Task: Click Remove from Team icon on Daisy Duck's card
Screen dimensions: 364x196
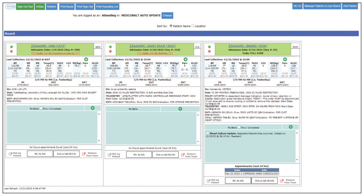Action: point(183,155)
